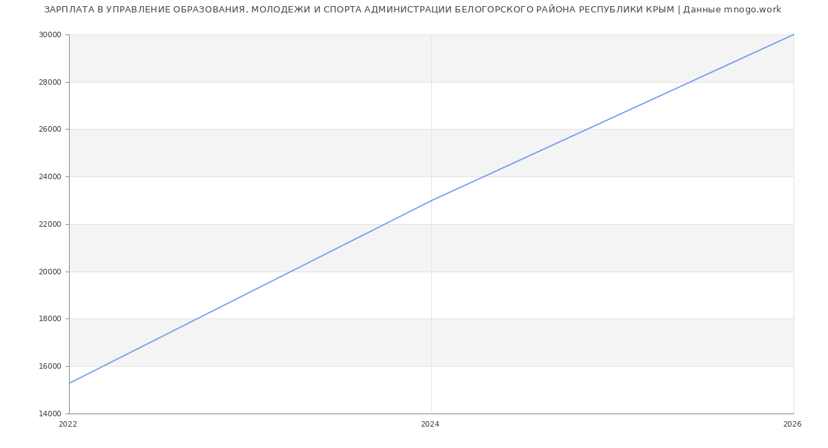Select the 28000 y-axis label
Image resolution: width=828 pixels, height=448 pixels.
[x=51, y=82]
